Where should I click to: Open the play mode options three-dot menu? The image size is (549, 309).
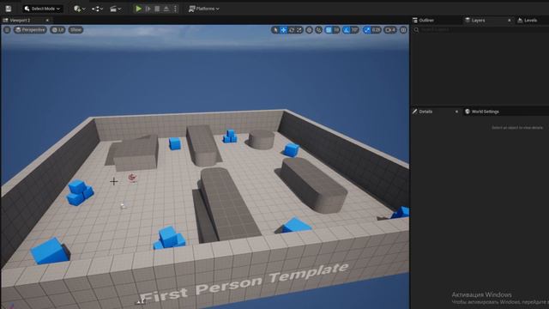coord(175,9)
